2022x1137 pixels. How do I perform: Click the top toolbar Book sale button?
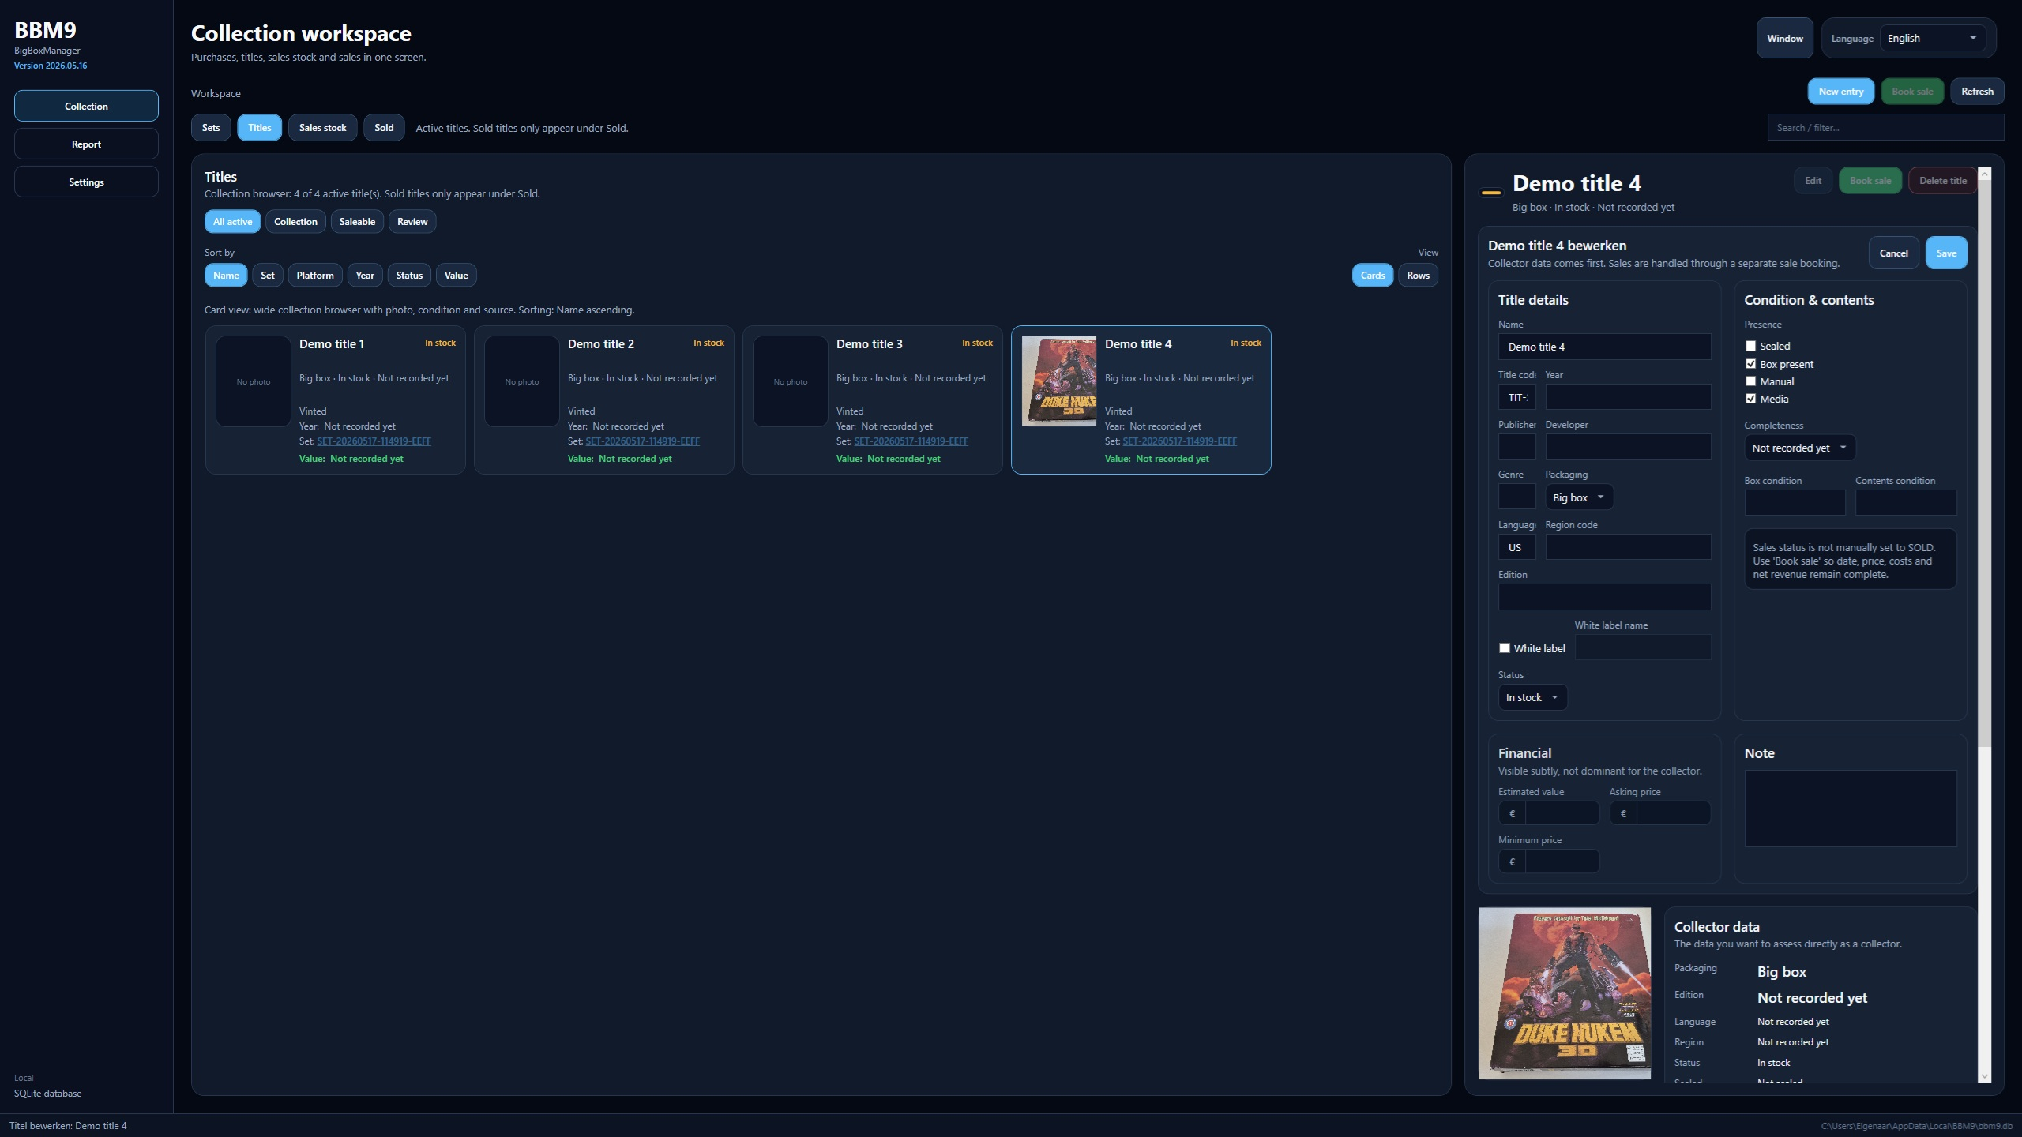pyautogui.click(x=1912, y=92)
